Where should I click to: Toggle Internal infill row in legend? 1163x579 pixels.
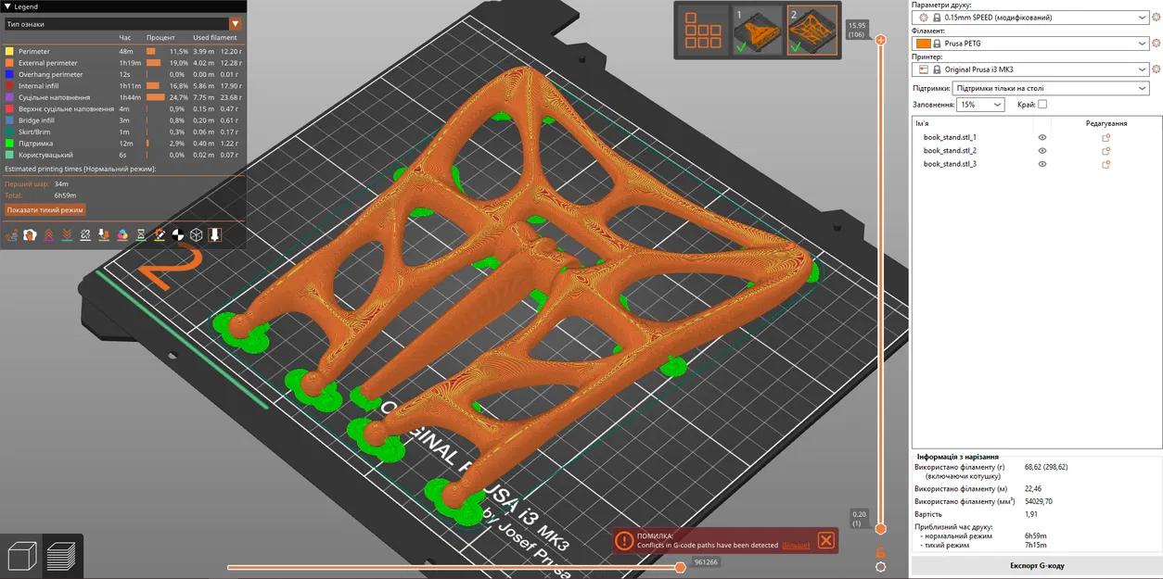coord(123,86)
